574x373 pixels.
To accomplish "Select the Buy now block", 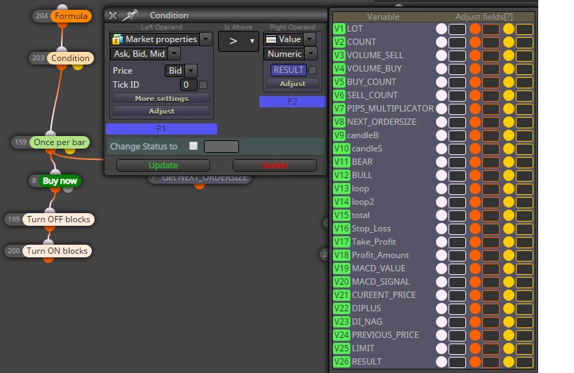I will (x=60, y=181).
